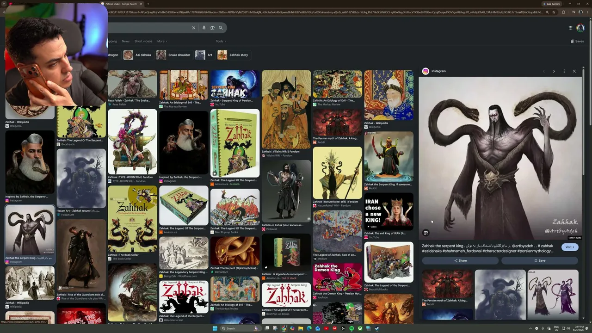Viewport: 592px width, 333px height.
Task: Select the Zahhak Snake Google Search browser tab
Action: [121, 4]
